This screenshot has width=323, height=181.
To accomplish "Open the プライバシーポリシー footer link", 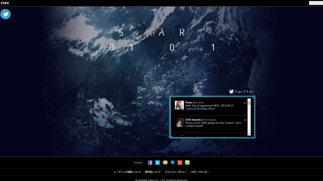I will tap(176, 172).
